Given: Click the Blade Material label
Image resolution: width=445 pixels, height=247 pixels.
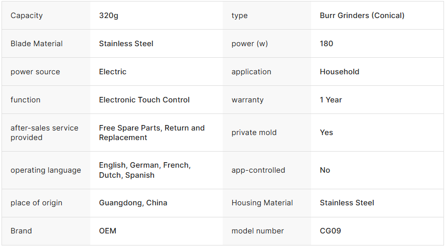Looking at the screenshot, I should tap(37, 44).
